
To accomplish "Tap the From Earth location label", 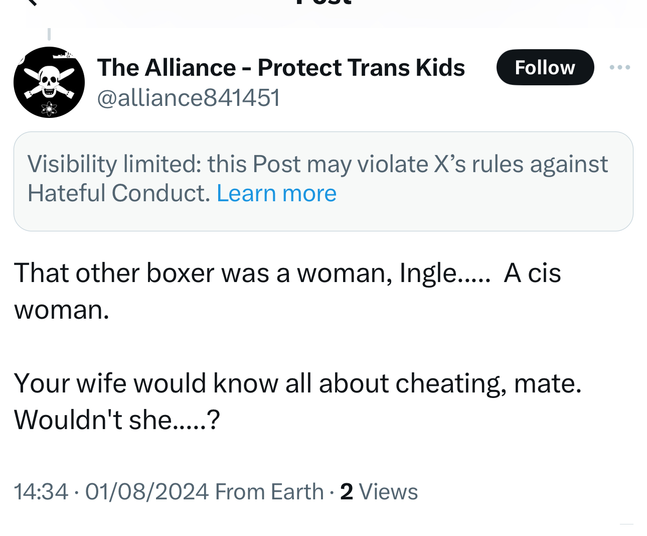I will (x=269, y=492).
